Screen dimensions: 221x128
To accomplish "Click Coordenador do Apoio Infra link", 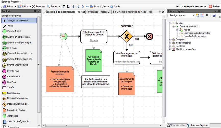I will tap(127, 62).
